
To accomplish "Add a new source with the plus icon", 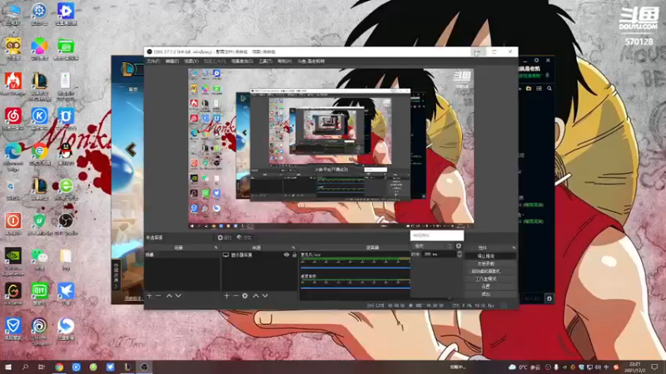I will coord(226,296).
